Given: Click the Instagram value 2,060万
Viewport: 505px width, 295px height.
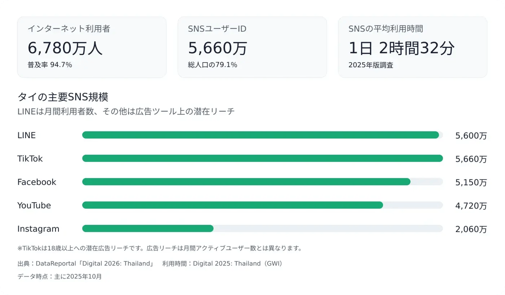Looking at the screenshot, I should pyautogui.click(x=471, y=229).
